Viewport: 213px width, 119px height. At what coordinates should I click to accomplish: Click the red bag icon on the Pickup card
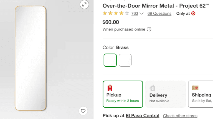(110, 88)
